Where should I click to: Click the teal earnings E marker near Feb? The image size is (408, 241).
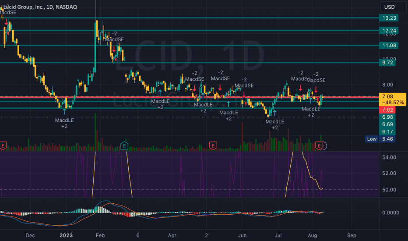pos(124,145)
